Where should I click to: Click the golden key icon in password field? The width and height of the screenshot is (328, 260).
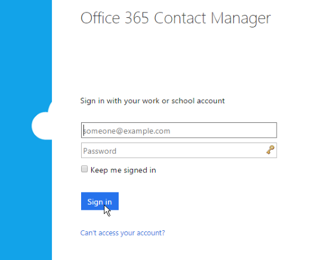point(270,150)
